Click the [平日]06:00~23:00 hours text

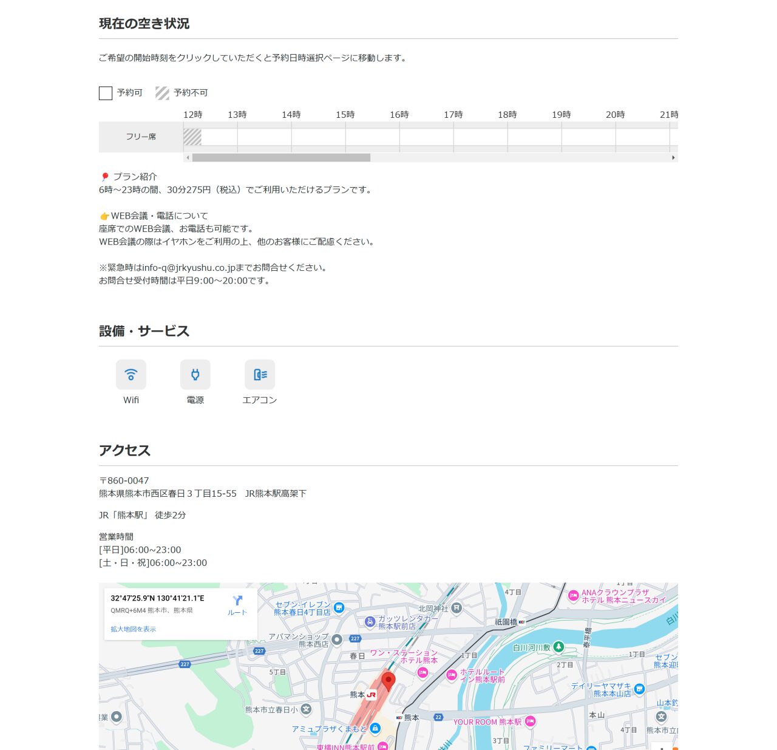140,550
